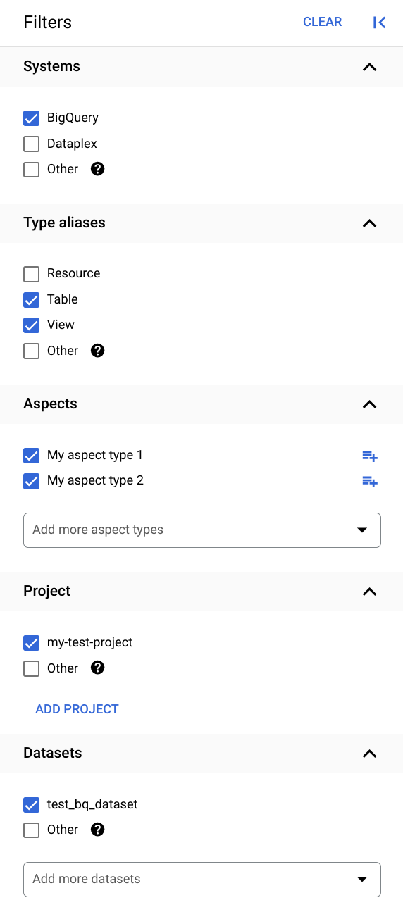Click help icon next to Project Other
Screen dimensions: 403x912
(x=98, y=668)
